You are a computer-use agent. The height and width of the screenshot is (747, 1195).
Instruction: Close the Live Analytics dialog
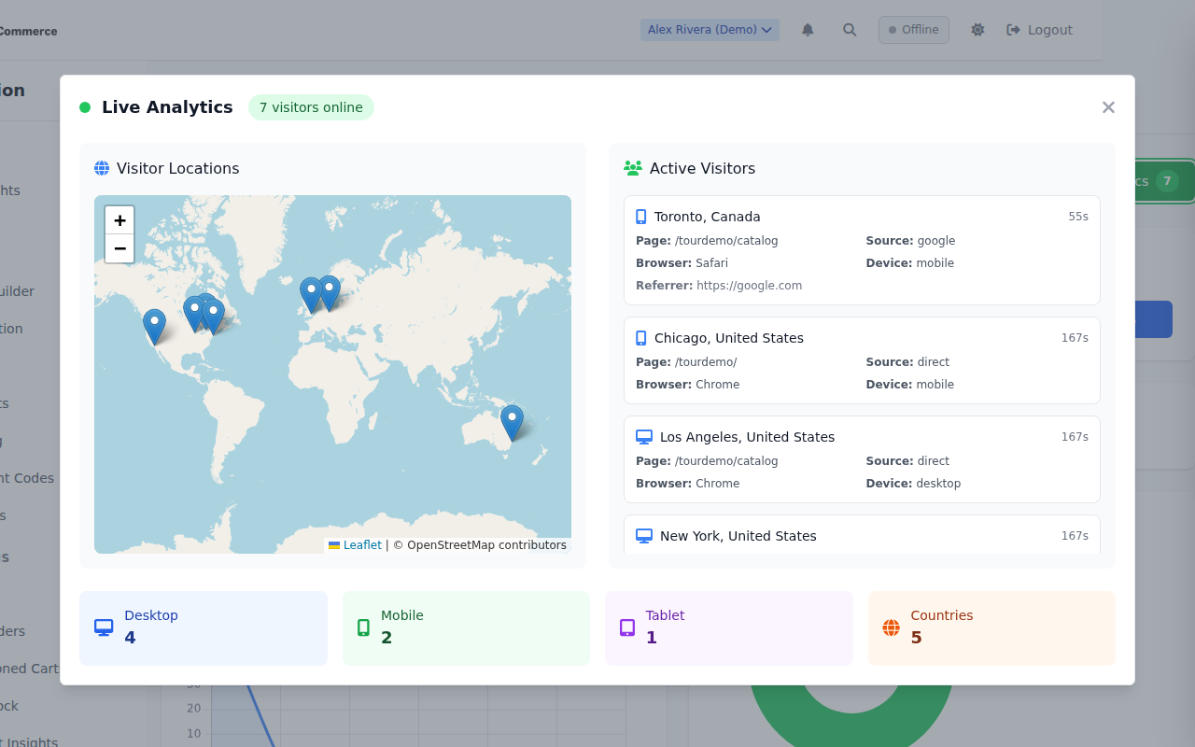[1108, 107]
